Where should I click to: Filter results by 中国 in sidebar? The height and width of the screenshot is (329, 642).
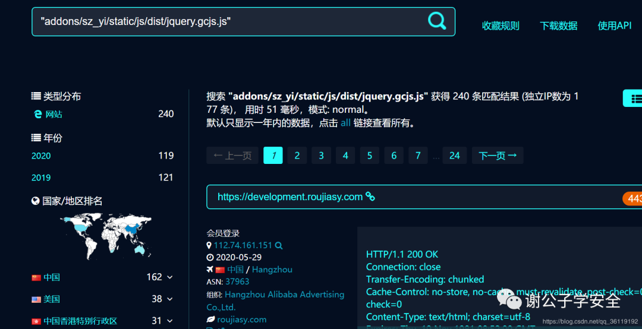click(52, 277)
